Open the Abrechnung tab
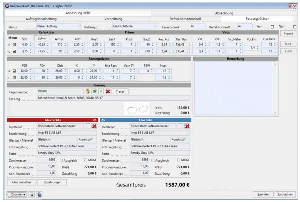The width and height of the screenshot is (300, 202). point(224,13)
